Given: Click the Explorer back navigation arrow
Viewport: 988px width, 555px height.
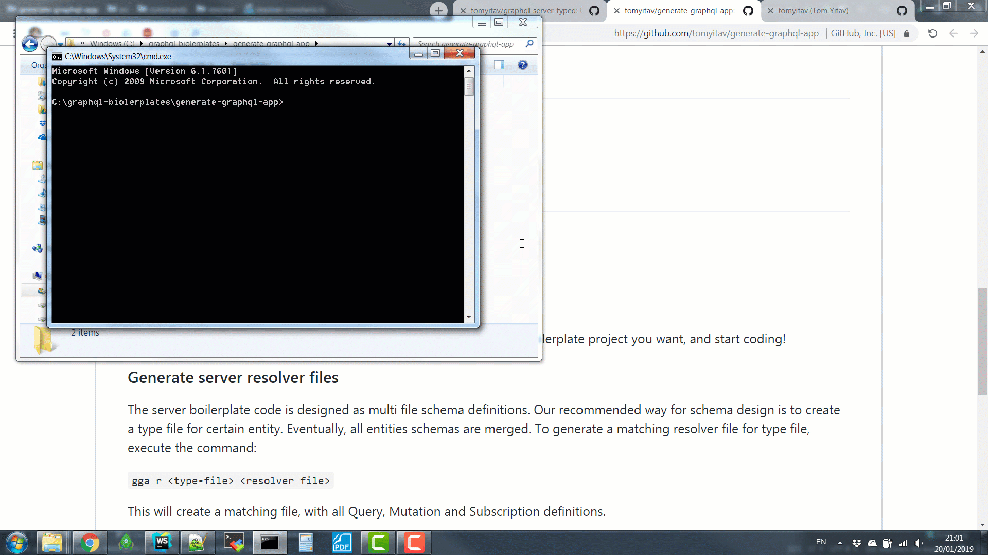Looking at the screenshot, I should tap(30, 44).
